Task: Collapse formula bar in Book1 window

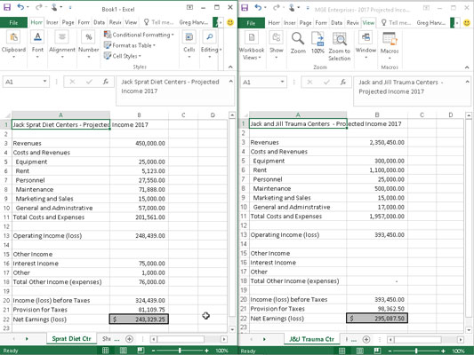Action: click(231, 81)
